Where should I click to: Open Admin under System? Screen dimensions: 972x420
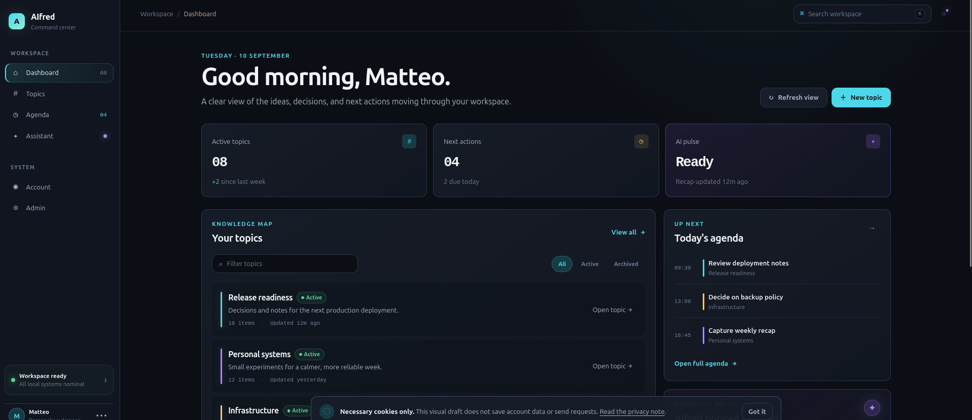[x=59, y=208]
